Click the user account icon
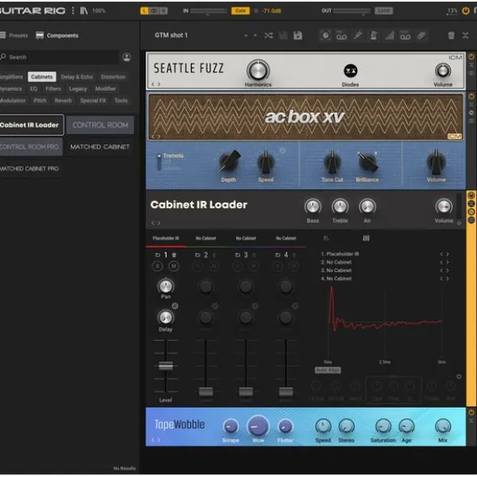The height and width of the screenshot is (477, 477). 127,56
